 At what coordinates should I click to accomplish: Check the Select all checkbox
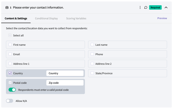[10, 35]
